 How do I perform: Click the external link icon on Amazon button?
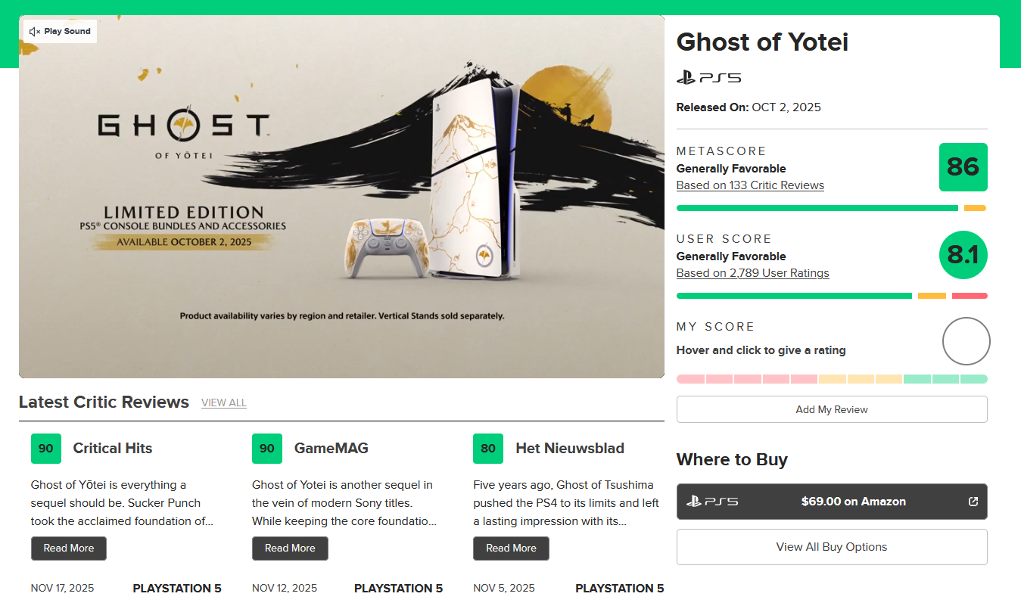[x=973, y=502]
